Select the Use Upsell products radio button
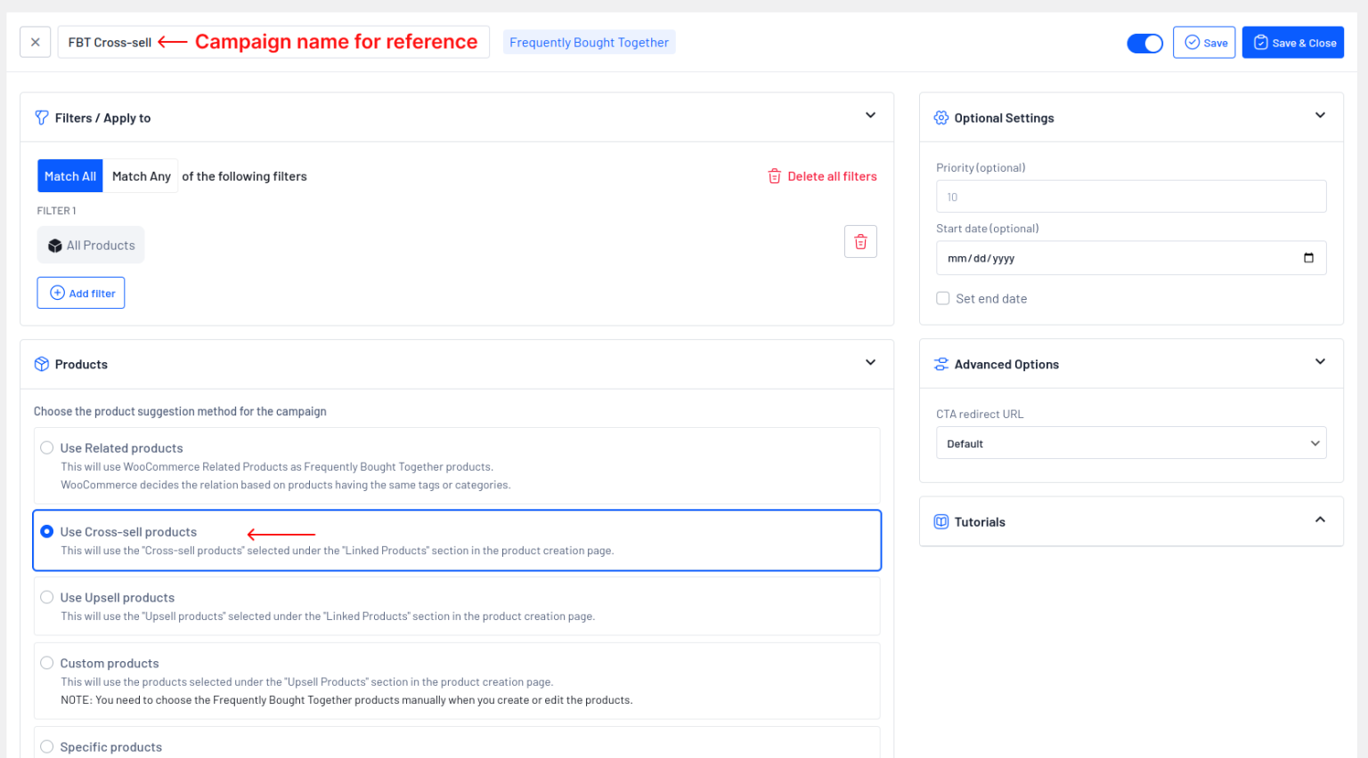 tap(46, 597)
